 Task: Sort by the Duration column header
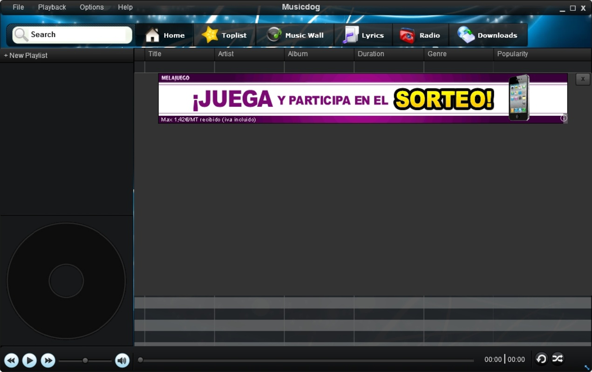pos(389,54)
